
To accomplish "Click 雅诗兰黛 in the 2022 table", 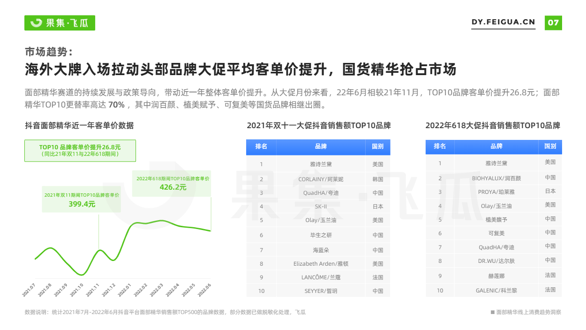I will tap(496, 163).
